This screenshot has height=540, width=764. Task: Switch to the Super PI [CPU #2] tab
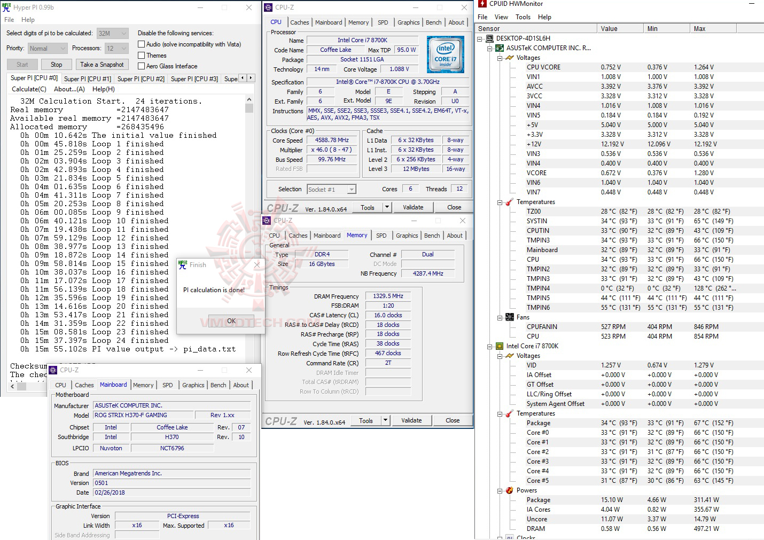[141, 79]
